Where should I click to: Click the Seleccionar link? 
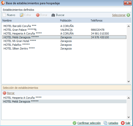pos(119,15)
